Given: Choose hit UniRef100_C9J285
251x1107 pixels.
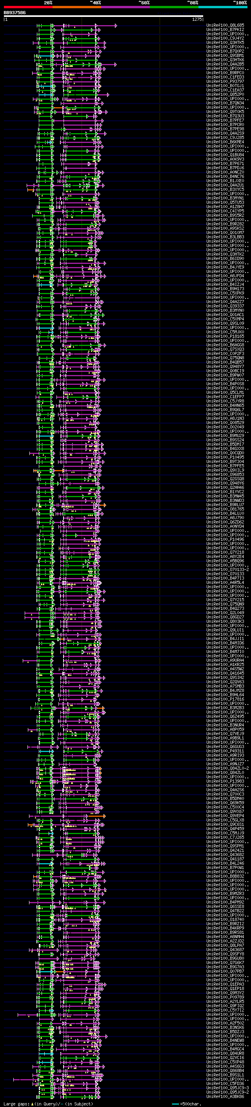Looking at the screenshot, I should pyautogui.click(x=225, y=137).
